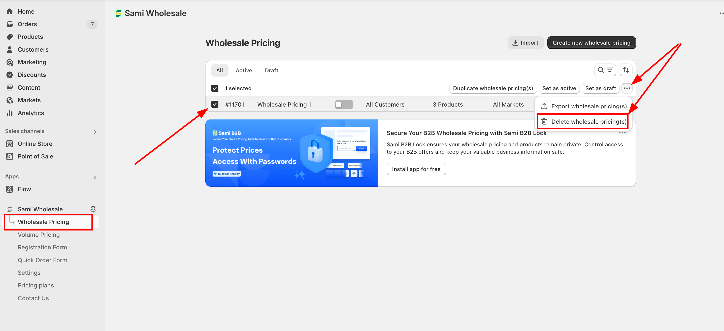
Task: Click the sort arrows icon button
Action: (626, 70)
